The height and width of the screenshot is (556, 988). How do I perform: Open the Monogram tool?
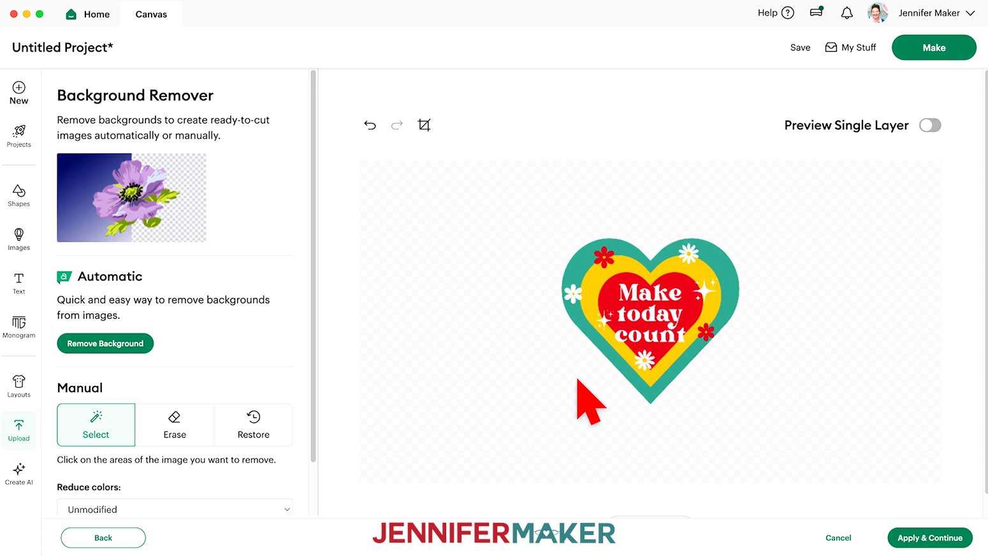click(19, 327)
